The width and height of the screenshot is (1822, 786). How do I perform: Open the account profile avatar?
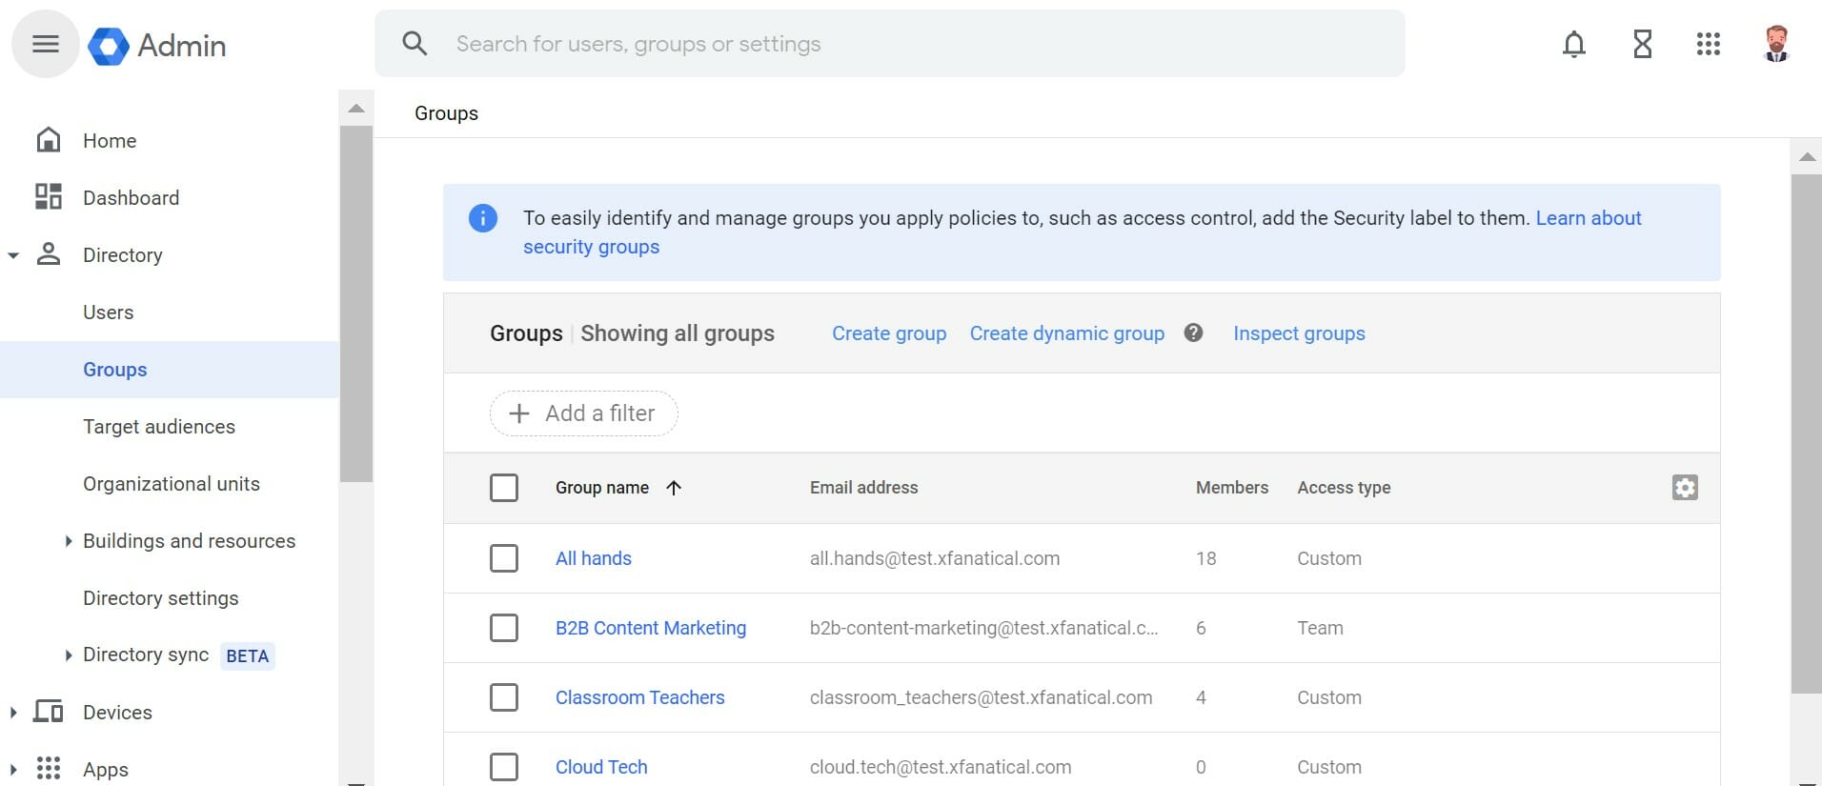click(x=1776, y=44)
